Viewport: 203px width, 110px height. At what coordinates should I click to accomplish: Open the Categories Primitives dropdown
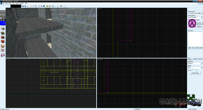point(195,64)
